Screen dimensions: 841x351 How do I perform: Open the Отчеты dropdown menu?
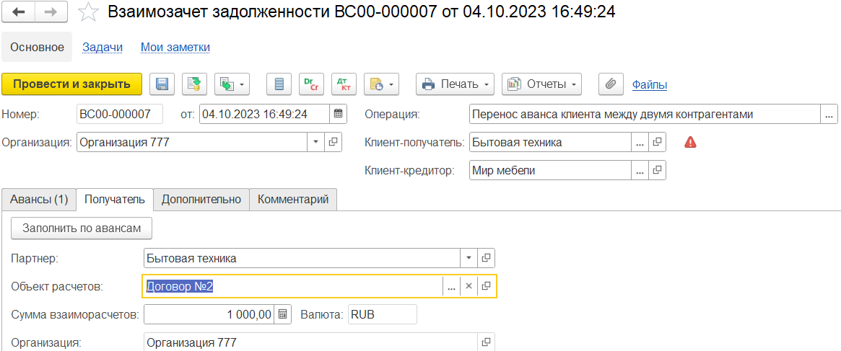541,84
